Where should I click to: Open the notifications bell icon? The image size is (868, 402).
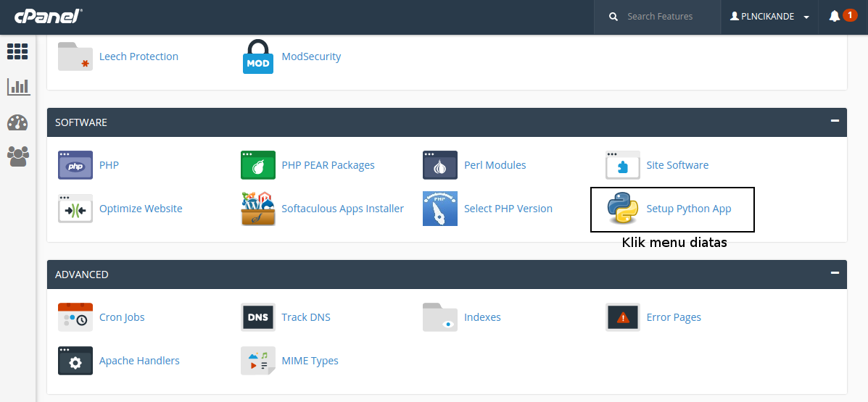pos(835,16)
